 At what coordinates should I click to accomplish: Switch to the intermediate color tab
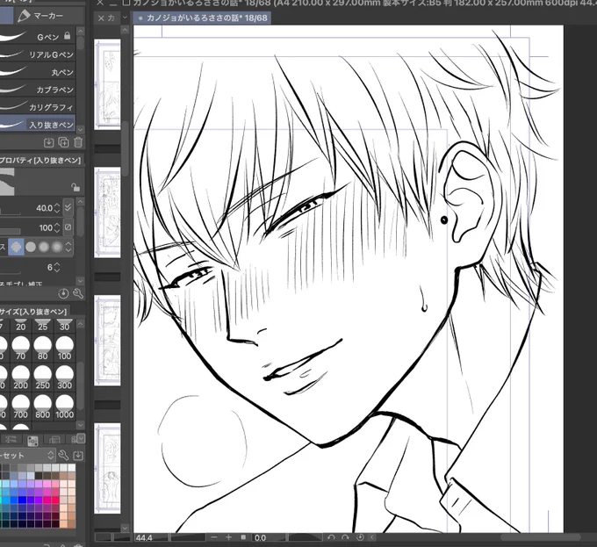click(54, 440)
